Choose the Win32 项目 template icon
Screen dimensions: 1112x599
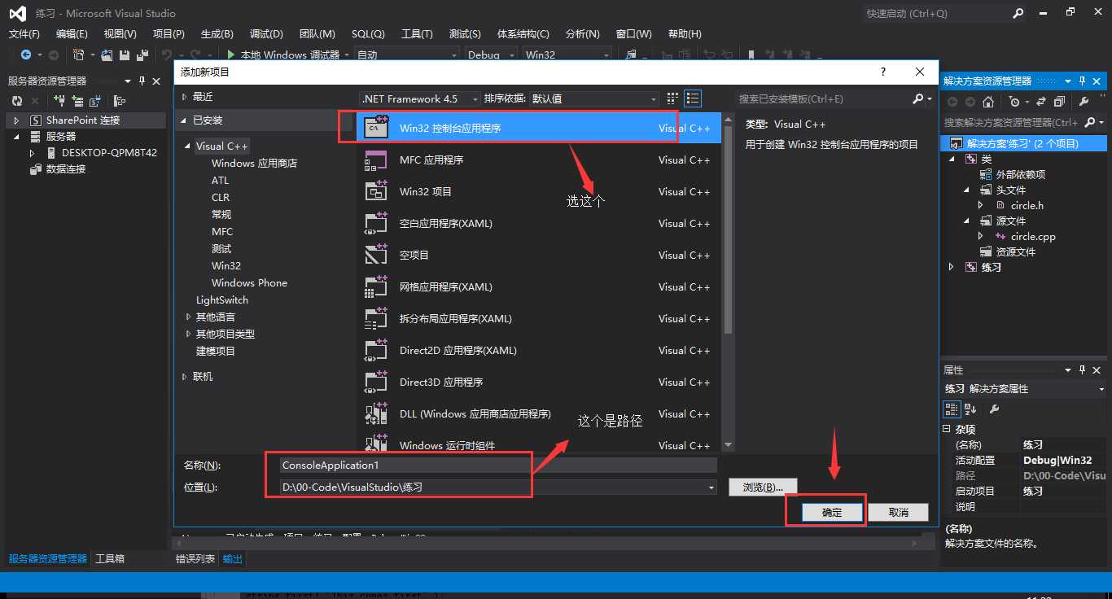tap(375, 192)
